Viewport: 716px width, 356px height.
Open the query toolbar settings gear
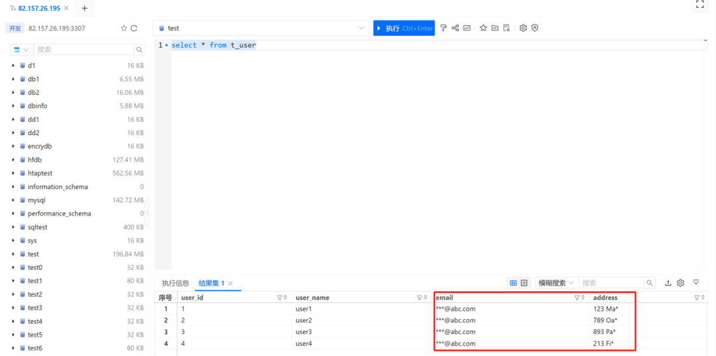click(x=523, y=28)
